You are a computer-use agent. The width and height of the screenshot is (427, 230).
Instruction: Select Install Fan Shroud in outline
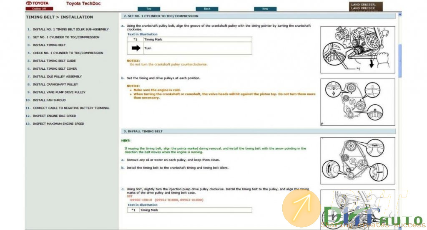[49, 100]
